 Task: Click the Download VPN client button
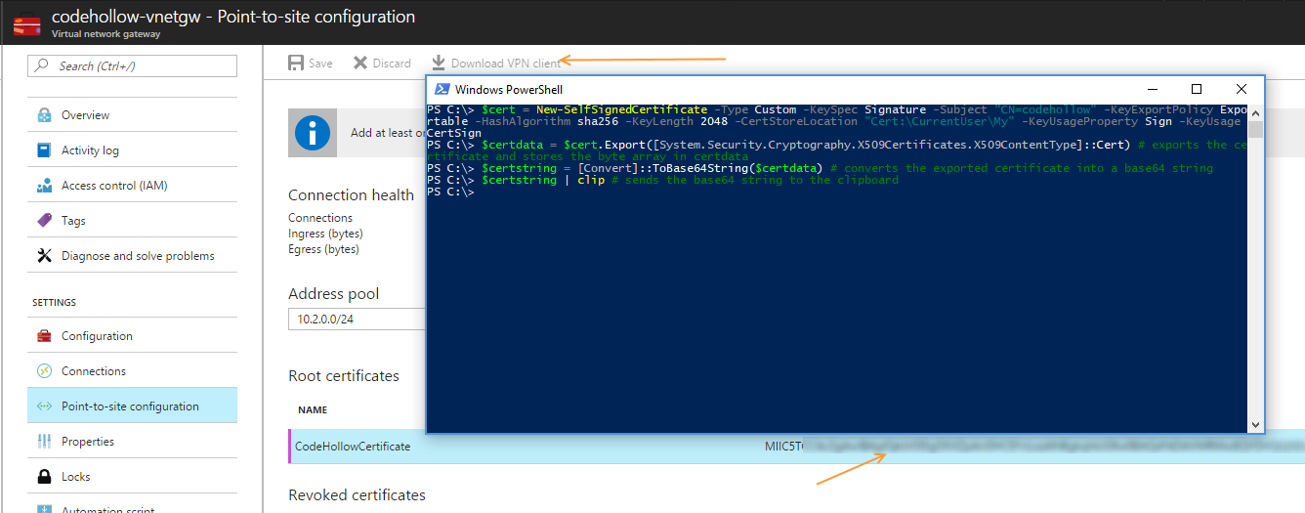click(x=496, y=64)
